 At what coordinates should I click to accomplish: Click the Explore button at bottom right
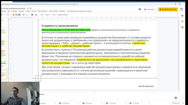(176, 98)
